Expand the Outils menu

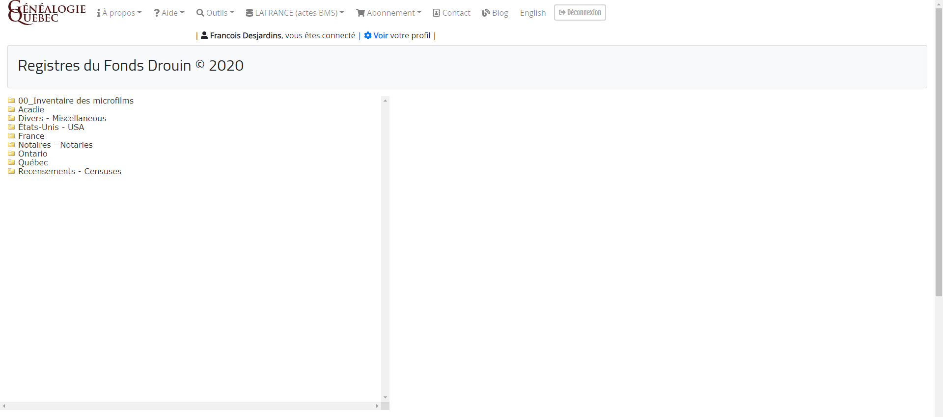pyautogui.click(x=215, y=13)
